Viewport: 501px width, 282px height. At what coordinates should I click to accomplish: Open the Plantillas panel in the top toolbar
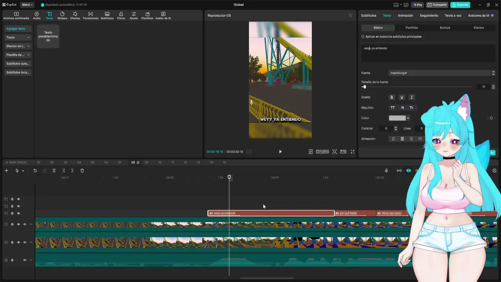[x=147, y=16]
